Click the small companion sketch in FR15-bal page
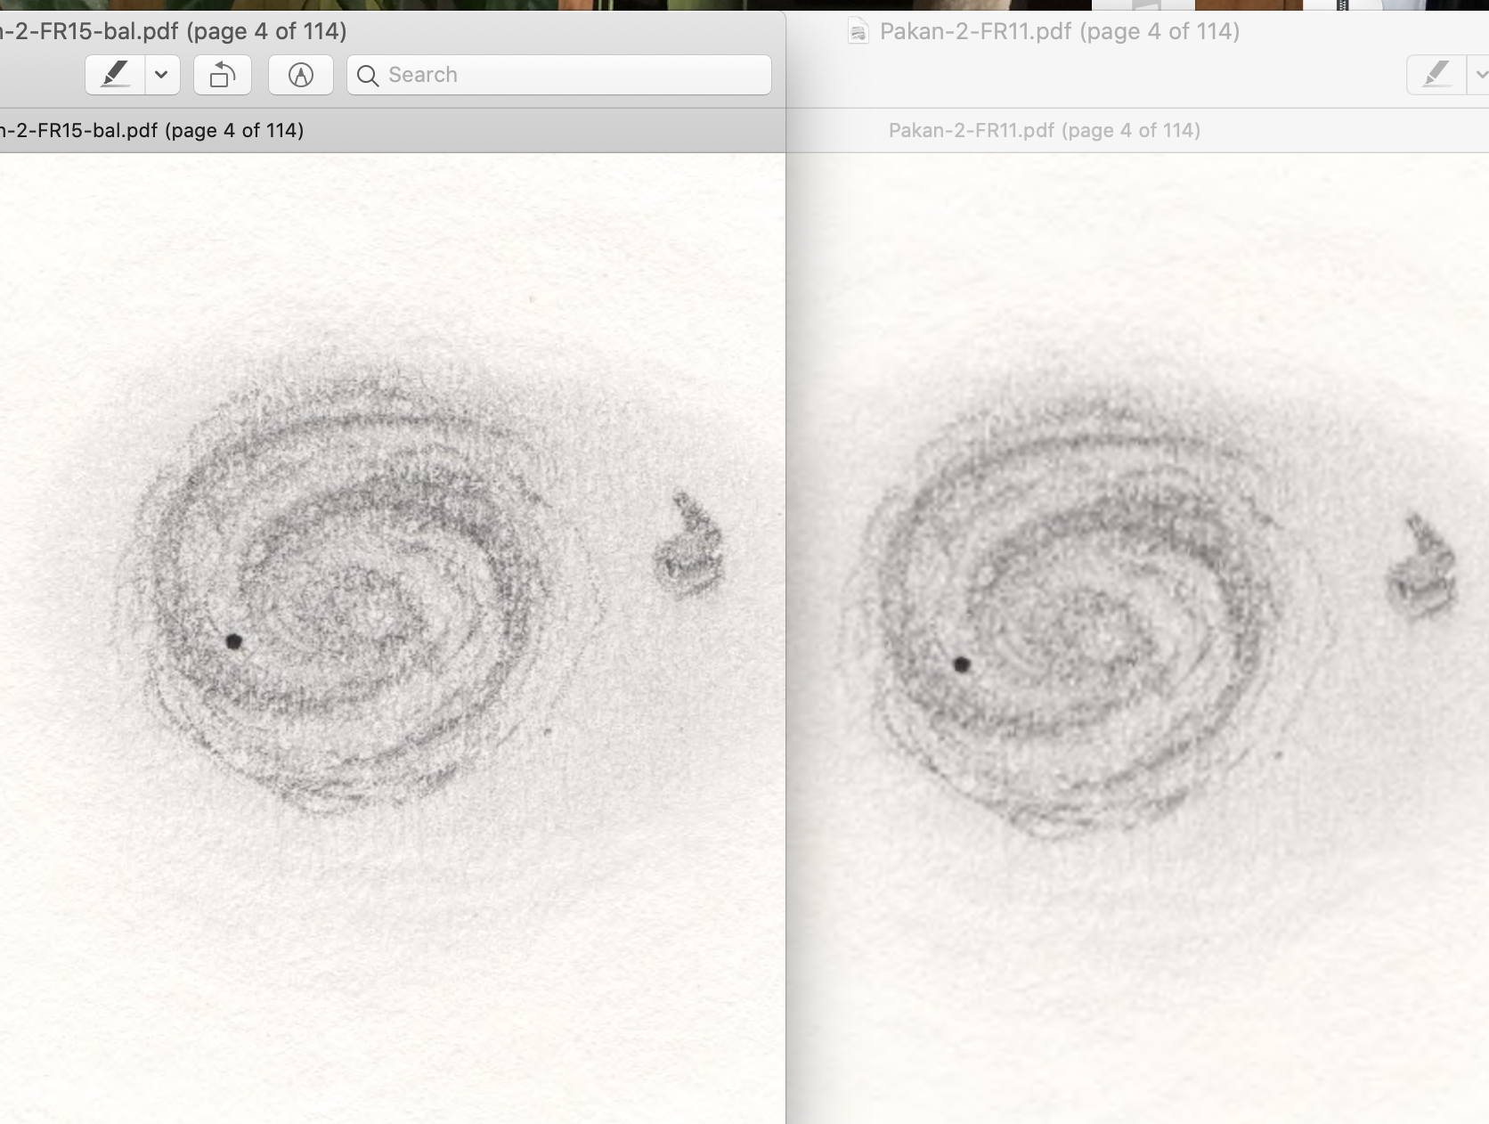Screen dimensions: 1489x1124 coord(689,543)
